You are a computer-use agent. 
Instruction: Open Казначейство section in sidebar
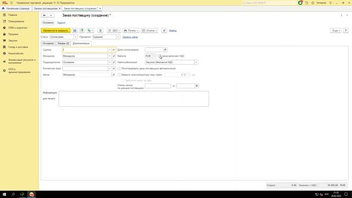coord(16,53)
